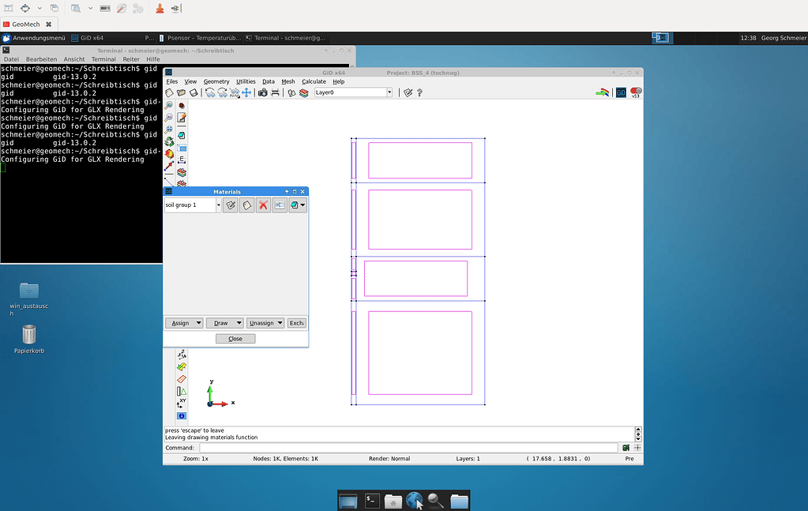Click into the Command input field

coord(408,448)
